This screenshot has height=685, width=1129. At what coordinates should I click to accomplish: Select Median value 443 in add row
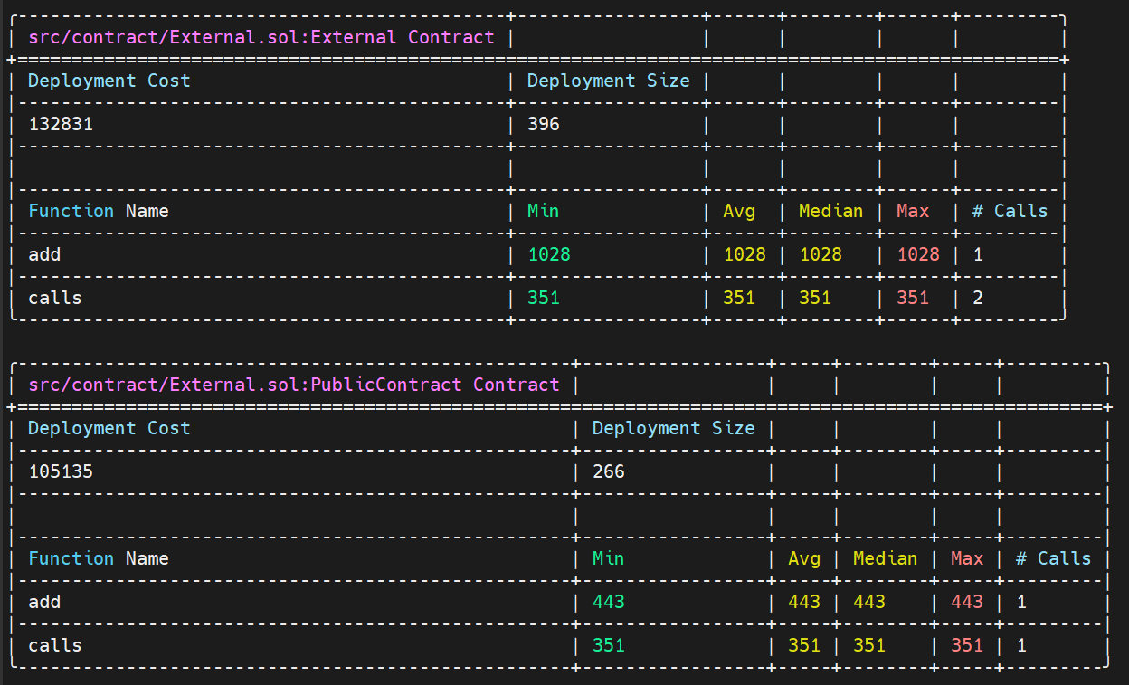coord(869,602)
